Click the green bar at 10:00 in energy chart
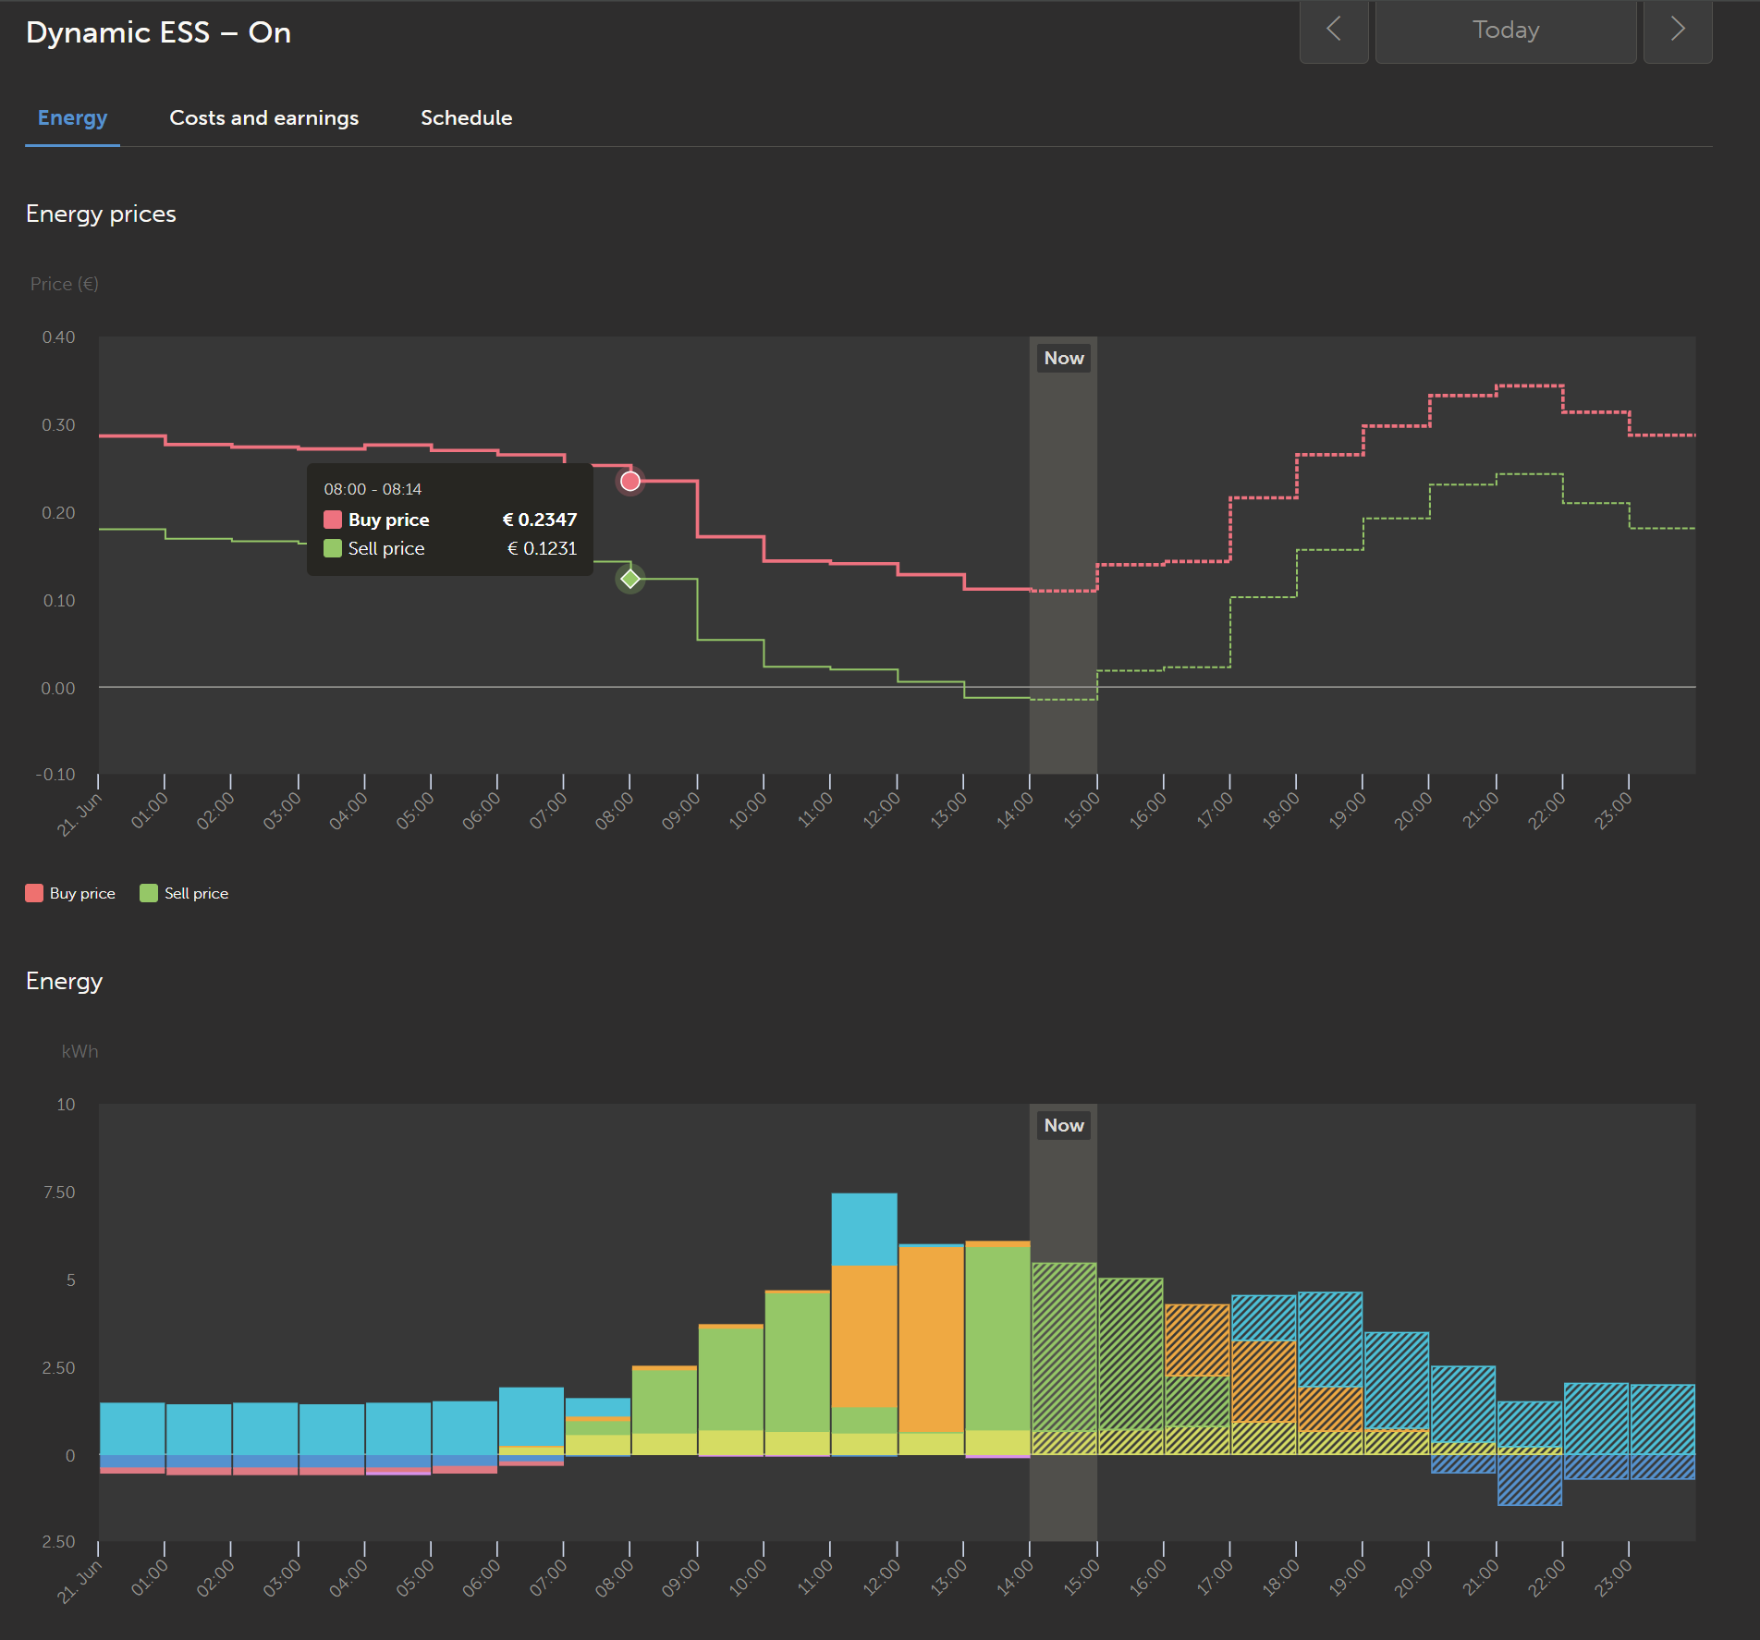This screenshot has width=1760, height=1640. click(797, 1362)
